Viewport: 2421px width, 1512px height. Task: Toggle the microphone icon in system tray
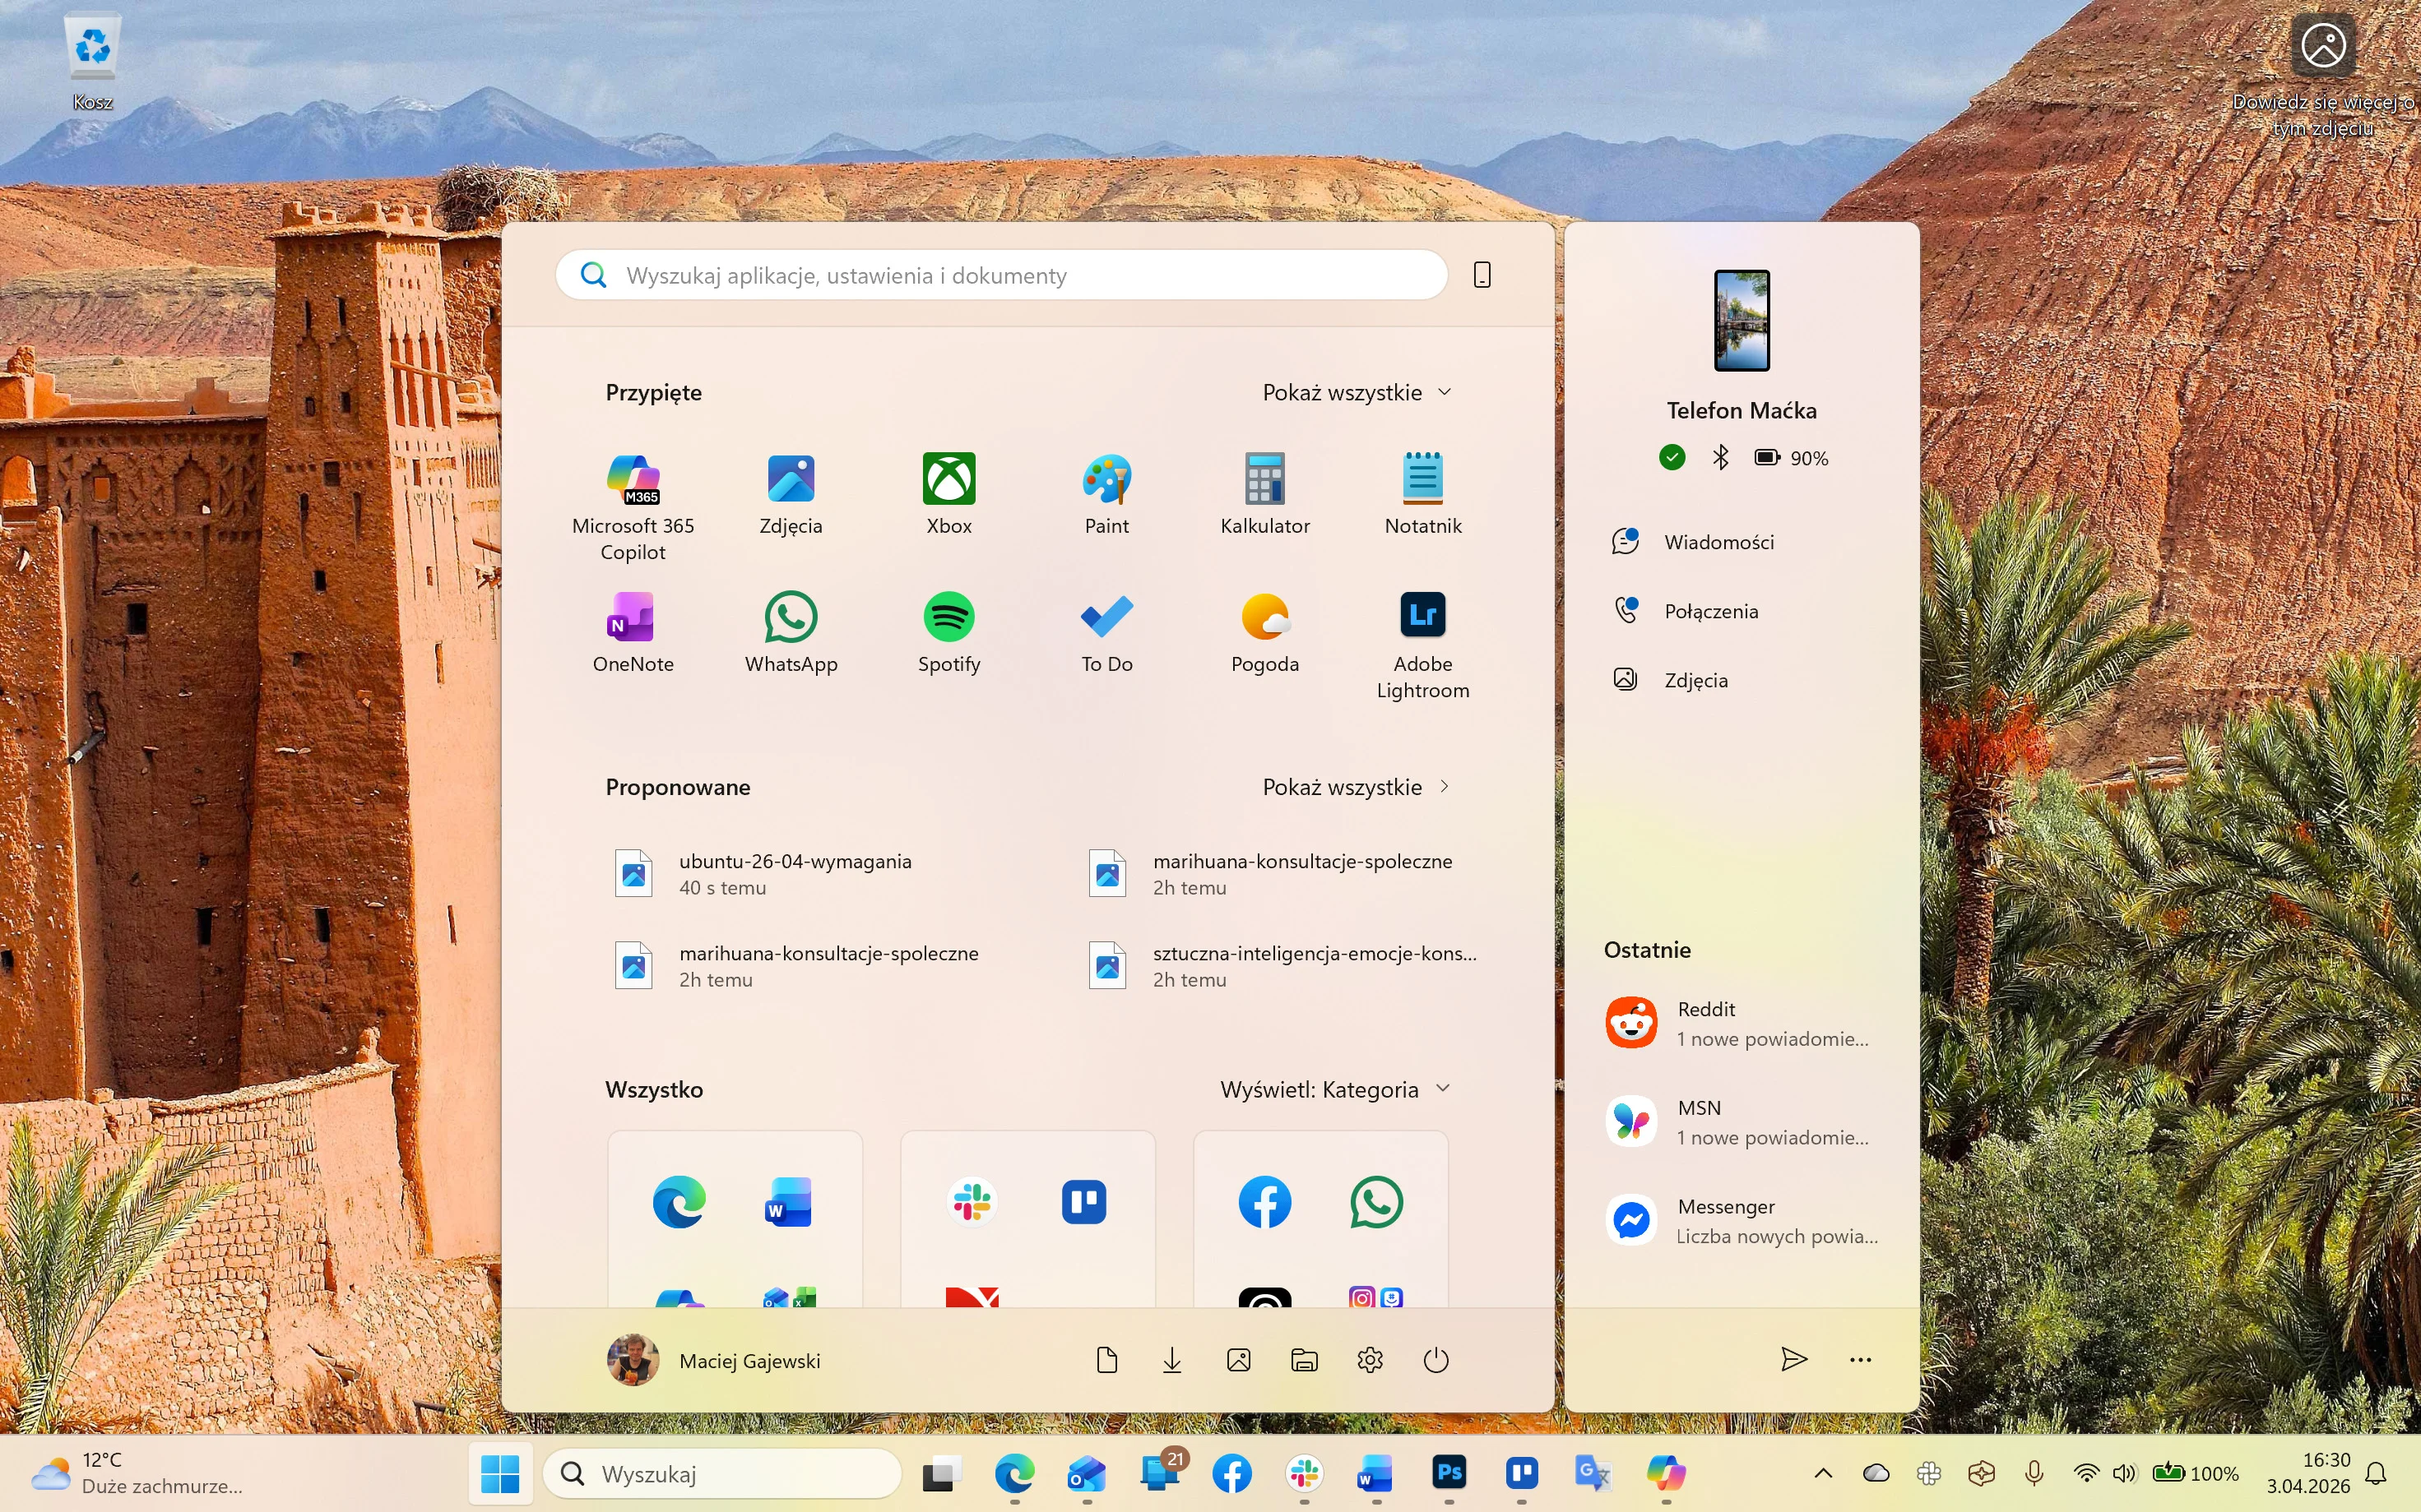(x=2034, y=1473)
